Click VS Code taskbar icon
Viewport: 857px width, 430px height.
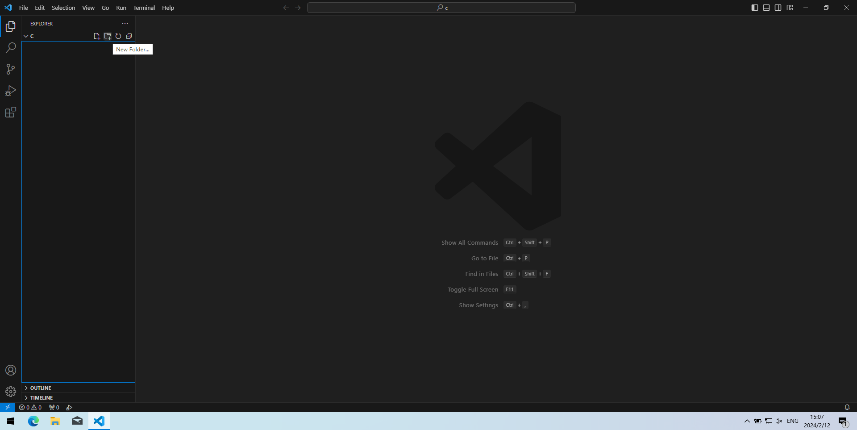(x=99, y=421)
